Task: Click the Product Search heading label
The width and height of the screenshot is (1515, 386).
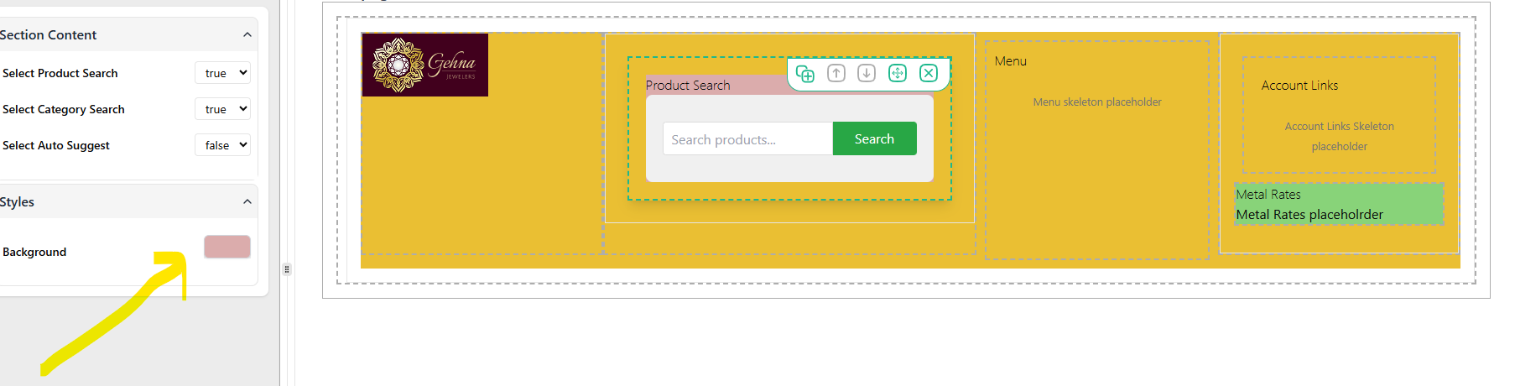Action: 688,85
